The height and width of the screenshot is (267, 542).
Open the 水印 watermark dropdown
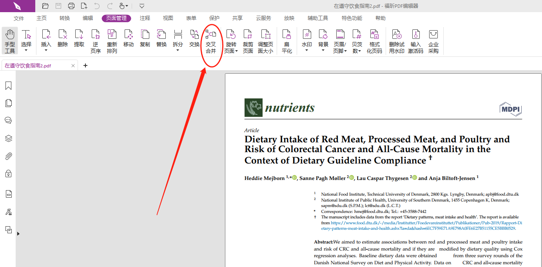click(x=307, y=50)
